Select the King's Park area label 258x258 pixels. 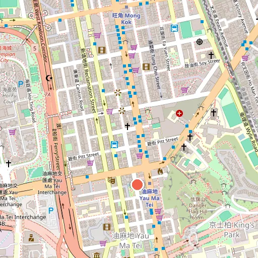[x=232, y=230]
